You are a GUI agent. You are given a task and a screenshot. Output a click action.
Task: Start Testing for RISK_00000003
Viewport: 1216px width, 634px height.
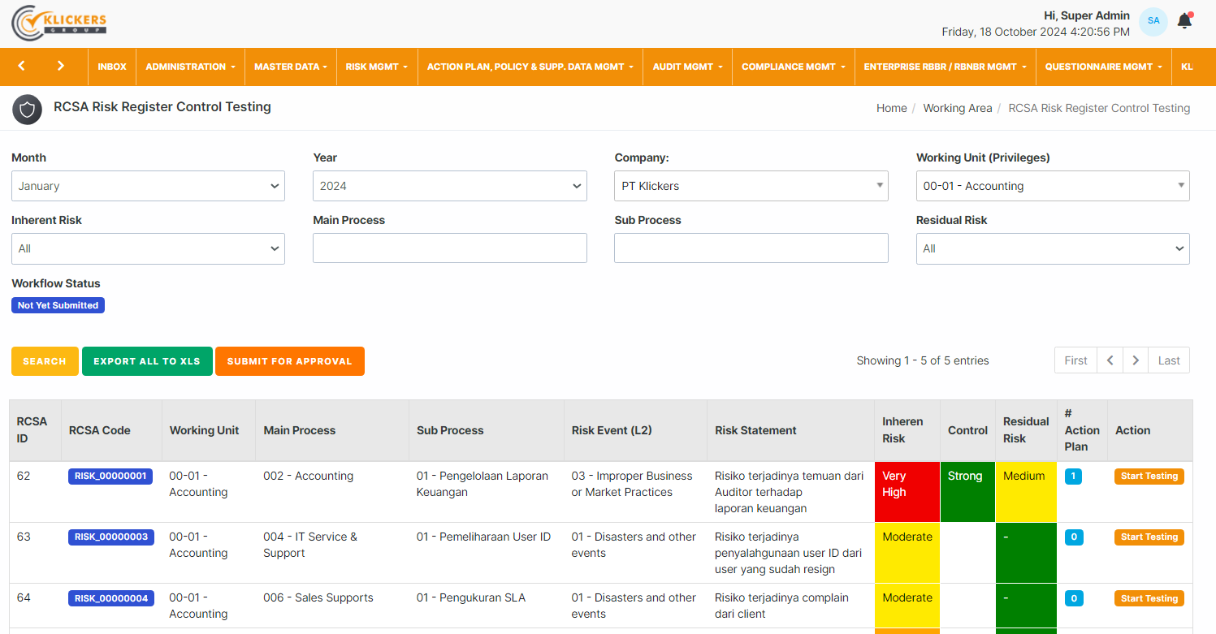click(1149, 537)
